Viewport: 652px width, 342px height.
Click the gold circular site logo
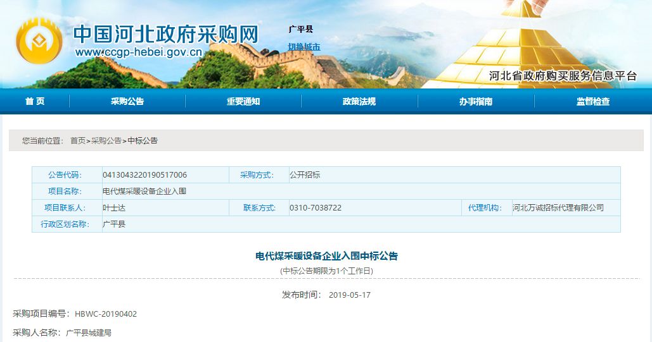pos(39,42)
